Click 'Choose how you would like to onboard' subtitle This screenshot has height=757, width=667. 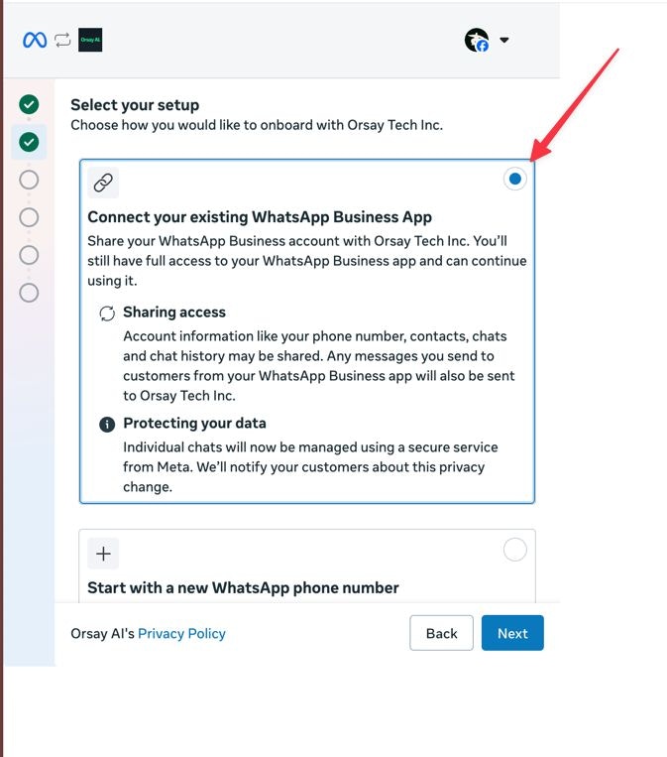pyautogui.click(x=257, y=125)
